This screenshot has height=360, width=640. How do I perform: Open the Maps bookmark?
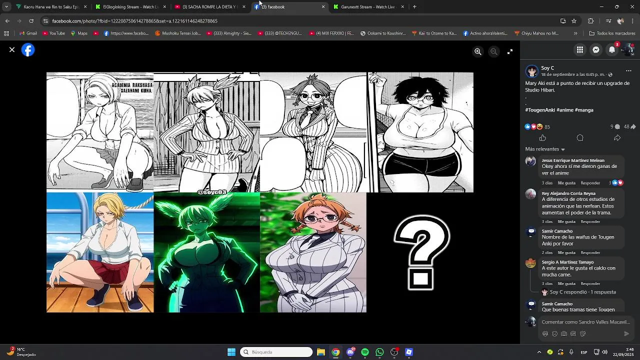coord(79,33)
